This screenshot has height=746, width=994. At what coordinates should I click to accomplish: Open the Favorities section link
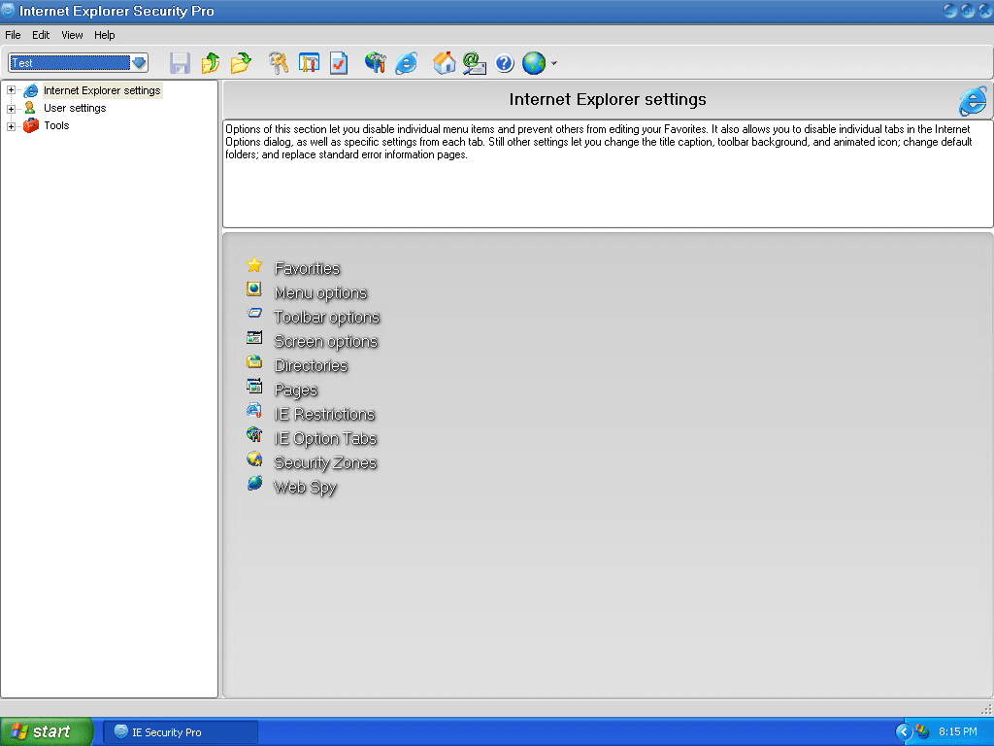(x=307, y=268)
